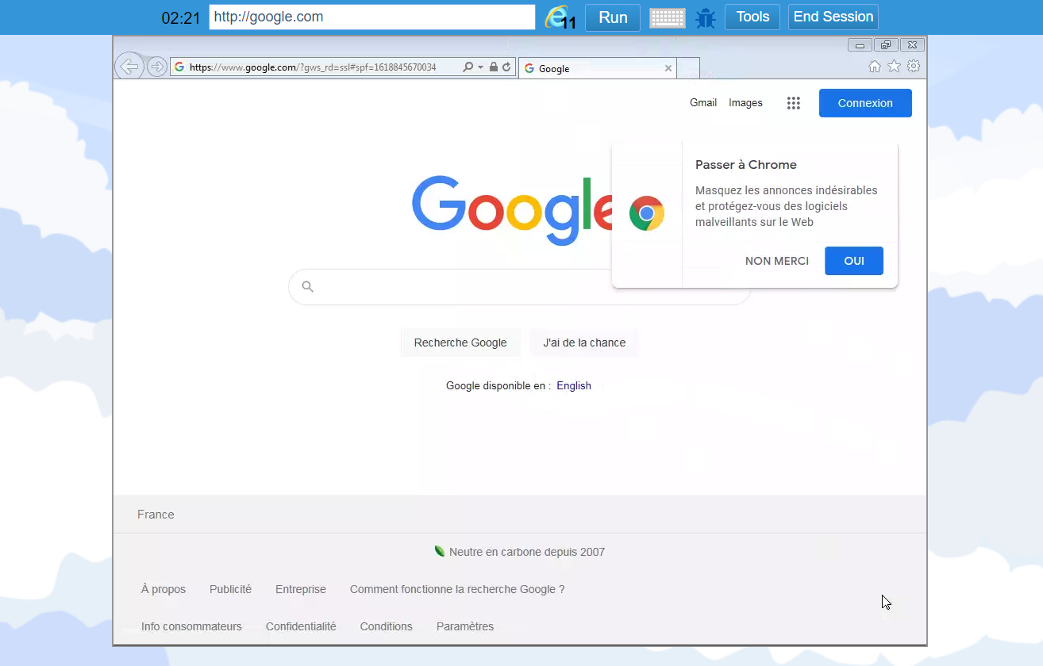The image size is (1043, 666).
Task: Click the http://google.com URL field
Action: click(372, 17)
